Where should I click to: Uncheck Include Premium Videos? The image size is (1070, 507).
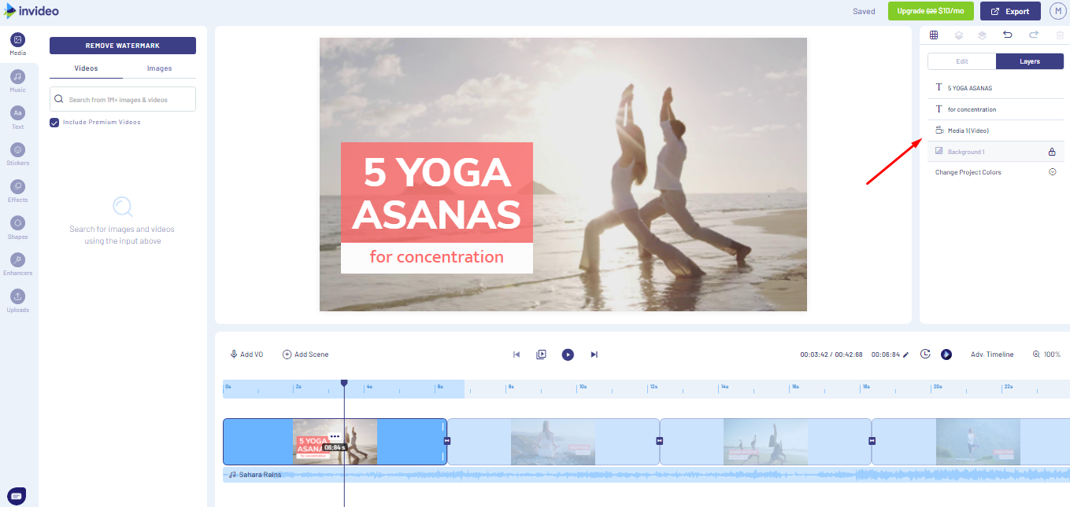[54, 122]
